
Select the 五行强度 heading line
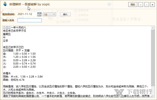[x=16, y=51]
